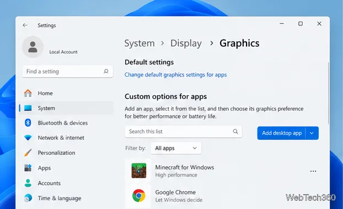The width and height of the screenshot is (343, 209).
Task: Select the Minecraft for Windows list entry
Action: point(222,171)
